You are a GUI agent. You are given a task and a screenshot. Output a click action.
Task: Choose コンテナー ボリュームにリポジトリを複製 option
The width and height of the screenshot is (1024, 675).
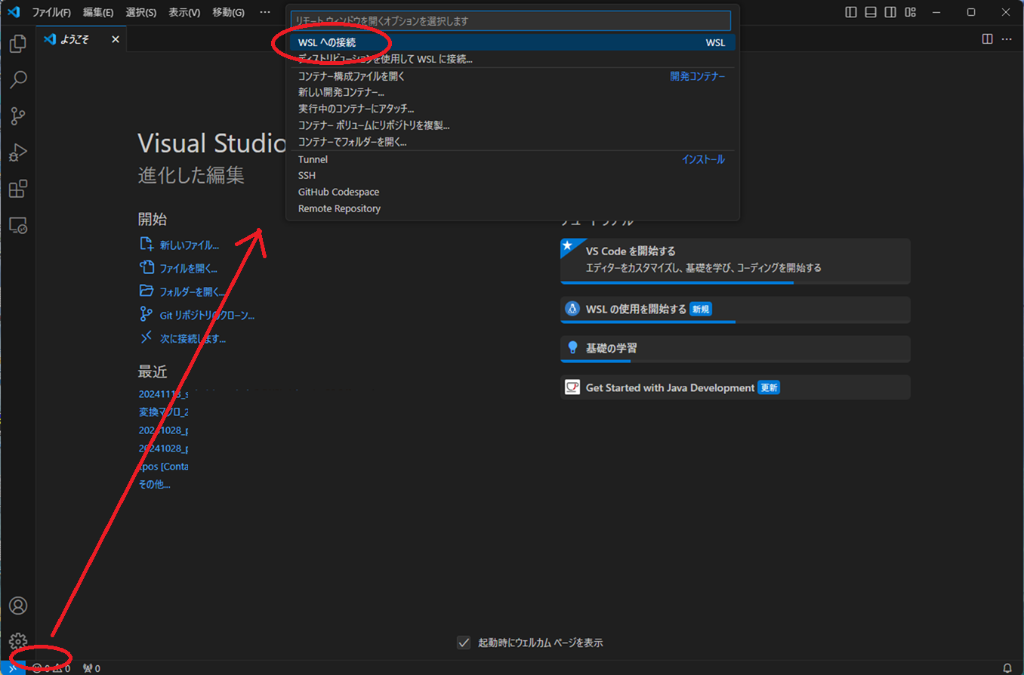coord(512,125)
